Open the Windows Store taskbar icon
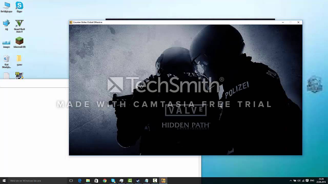The width and height of the screenshot is (328, 184). coord(96,181)
